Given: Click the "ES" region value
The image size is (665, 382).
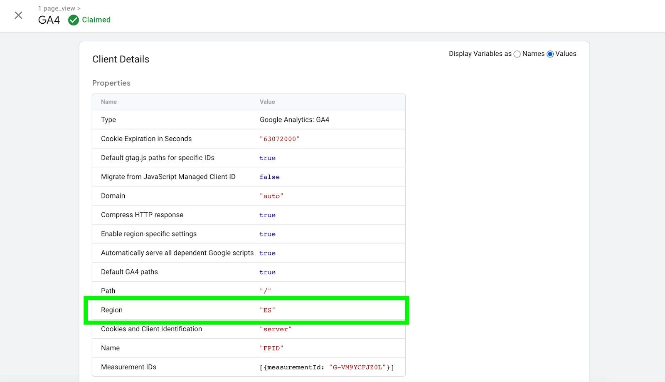Looking at the screenshot, I should 267,310.
